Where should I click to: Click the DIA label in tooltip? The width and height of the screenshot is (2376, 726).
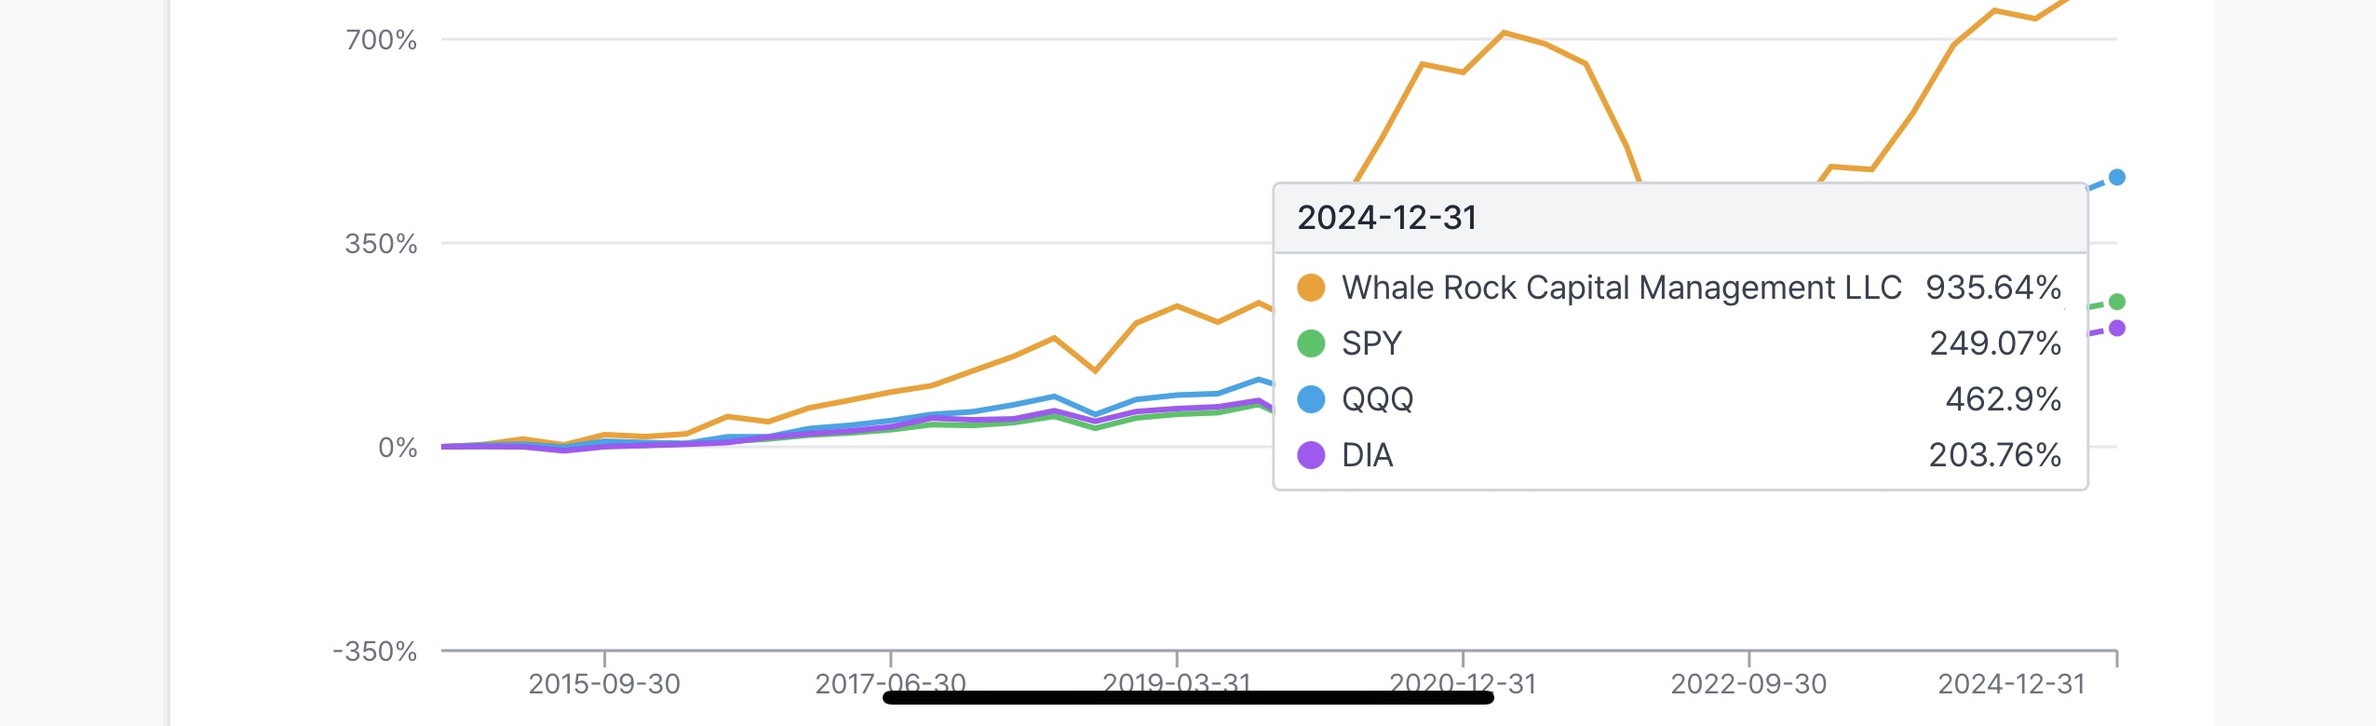click(x=1367, y=455)
